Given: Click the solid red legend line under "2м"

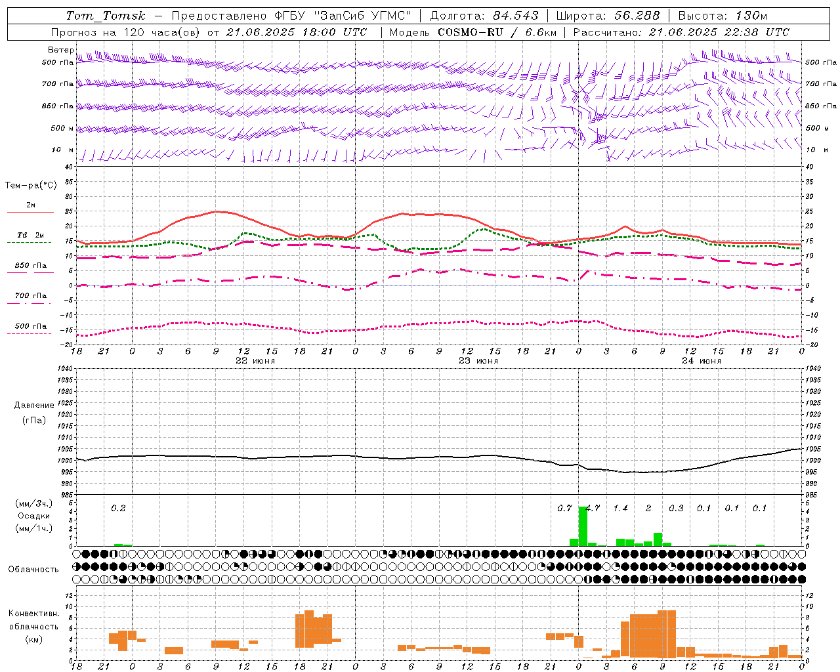Looking at the screenshot, I should coord(30,213).
